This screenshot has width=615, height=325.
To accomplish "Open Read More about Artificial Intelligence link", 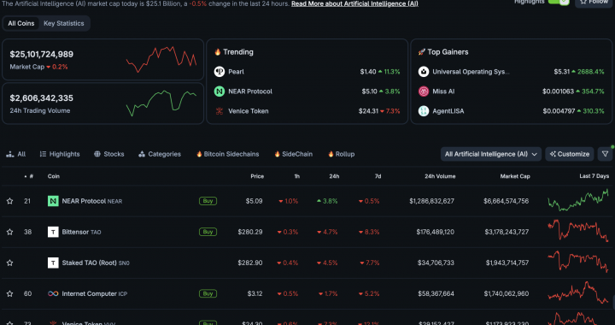I will (354, 3).
